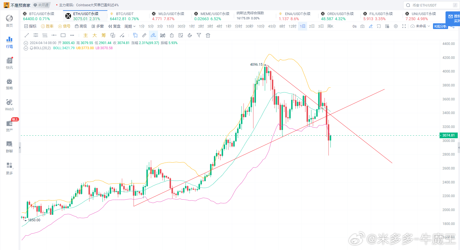
Task: Open the Web3 sidebar item
Action: click(9, 105)
